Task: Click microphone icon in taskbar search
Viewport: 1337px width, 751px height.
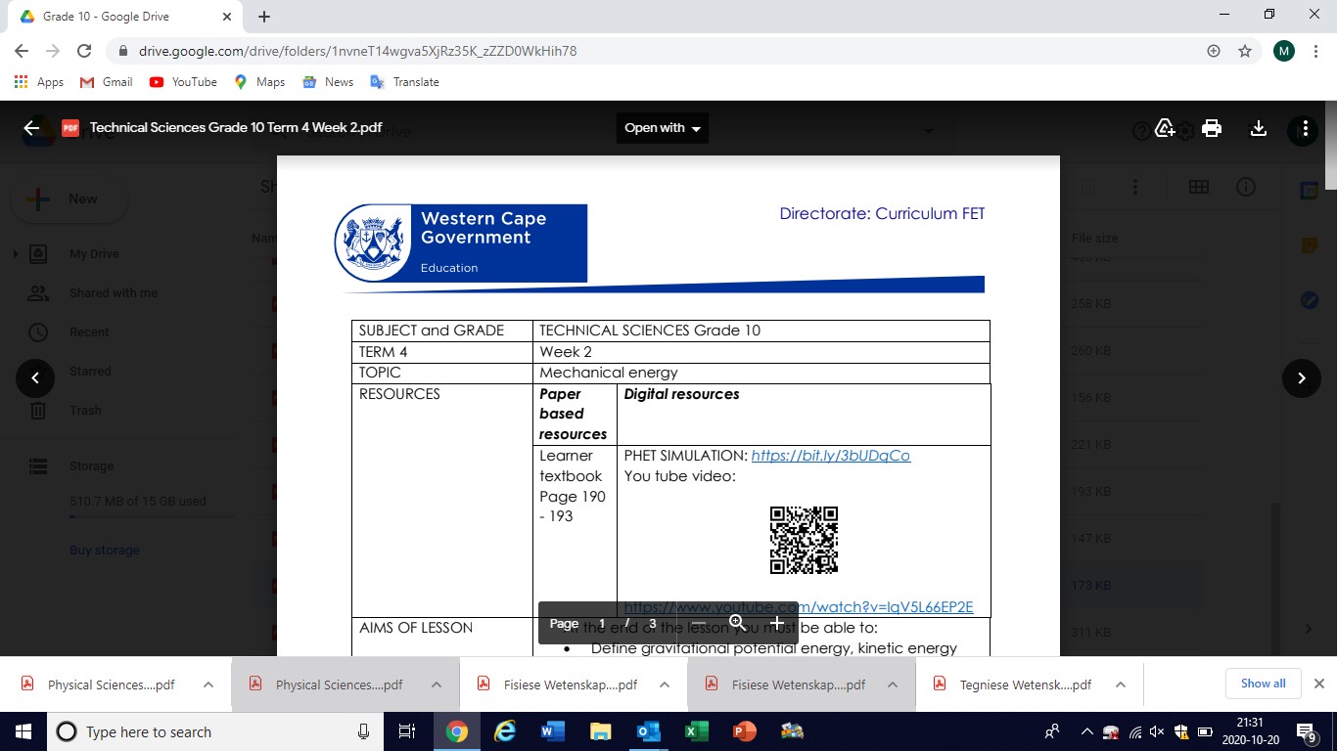Action: click(363, 731)
